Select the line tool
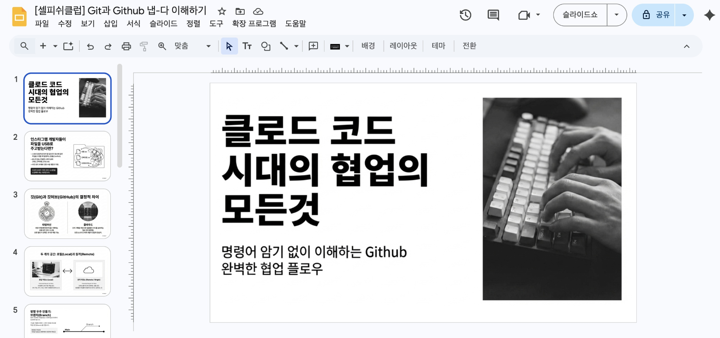 tap(284, 46)
